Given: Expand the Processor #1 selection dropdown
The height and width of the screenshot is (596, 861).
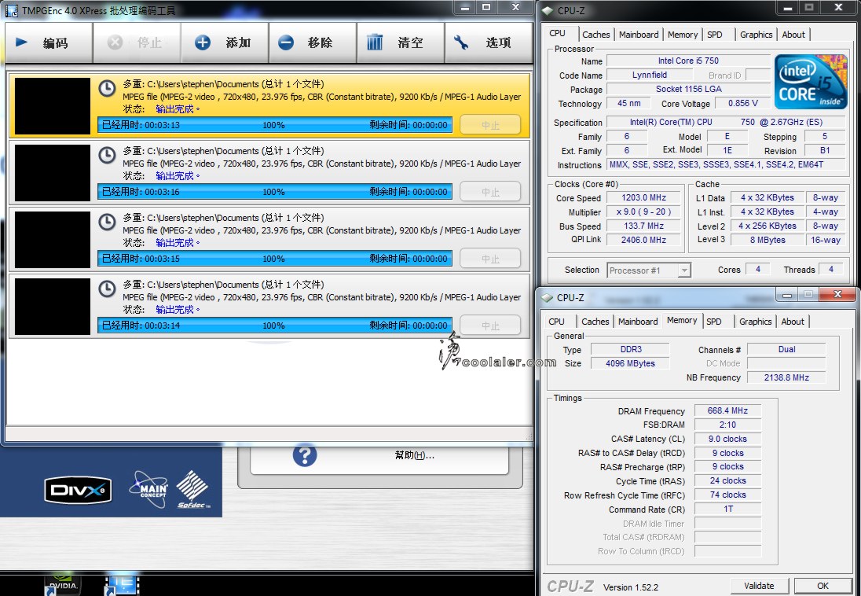Looking at the screenshot, I should [x=683, y=270].
